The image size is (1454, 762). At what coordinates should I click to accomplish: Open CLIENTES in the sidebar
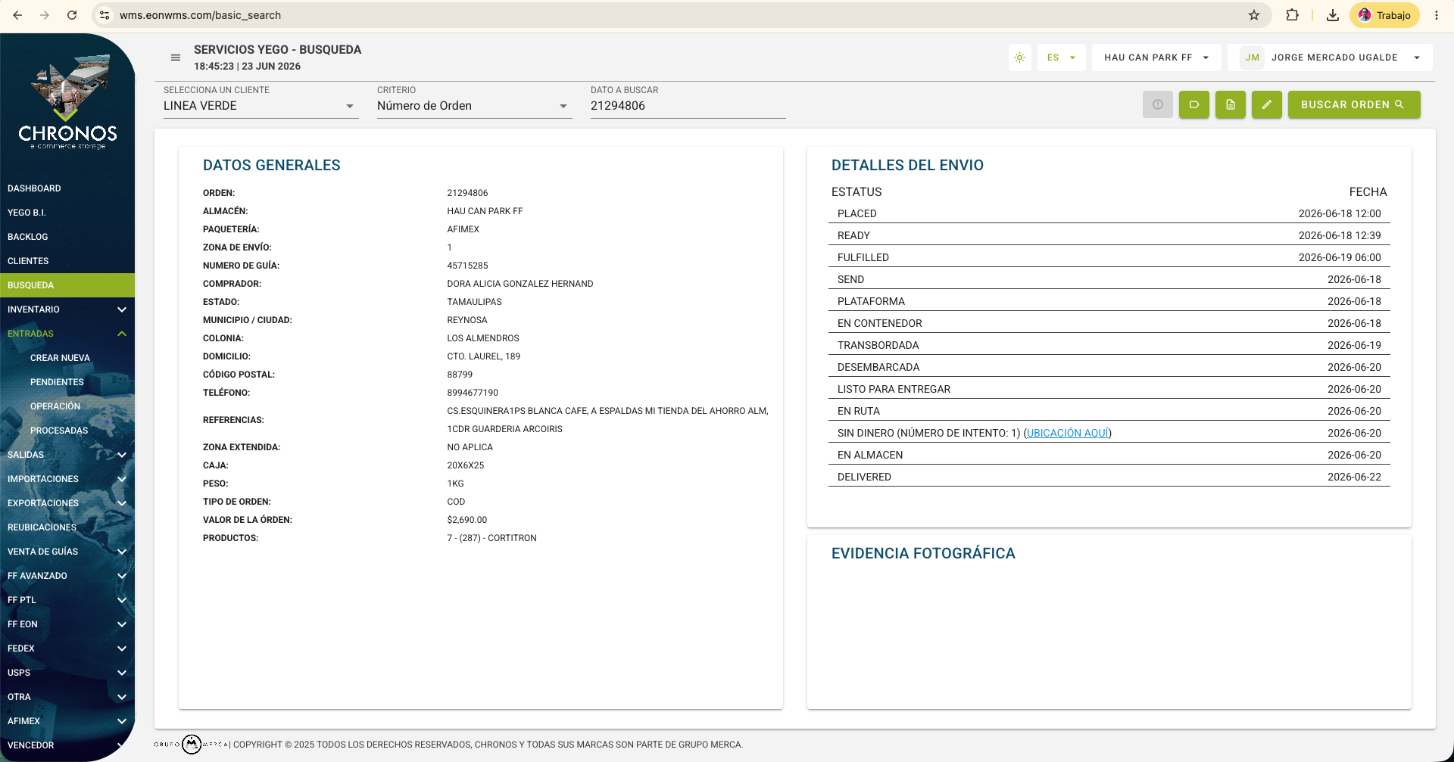pyautogui.click(x=67, y=261)
